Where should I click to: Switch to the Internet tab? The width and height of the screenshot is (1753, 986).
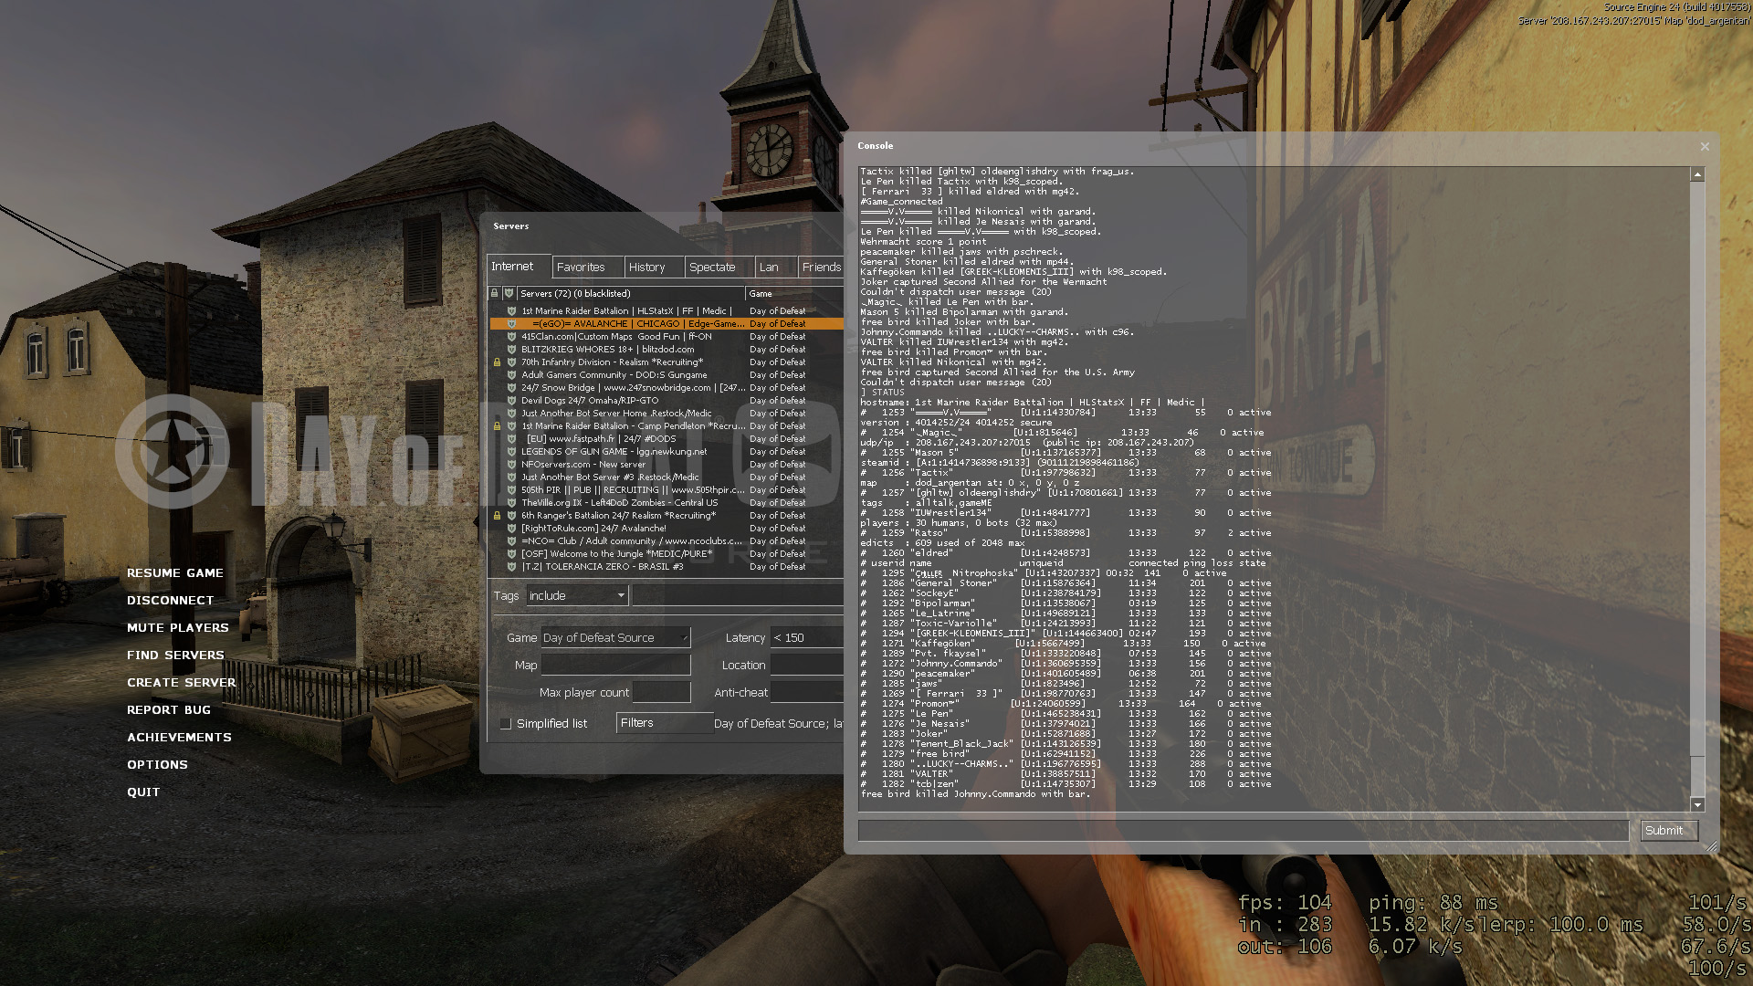[519, 267]
